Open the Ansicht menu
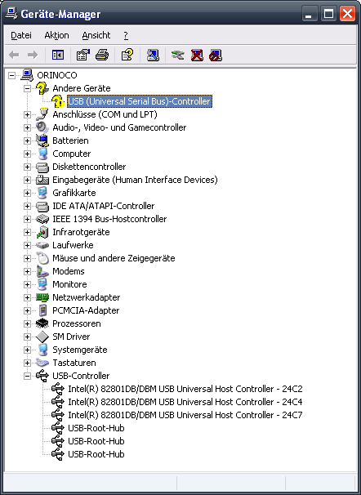This screenshot has width=361, height=495. (96, 35)
